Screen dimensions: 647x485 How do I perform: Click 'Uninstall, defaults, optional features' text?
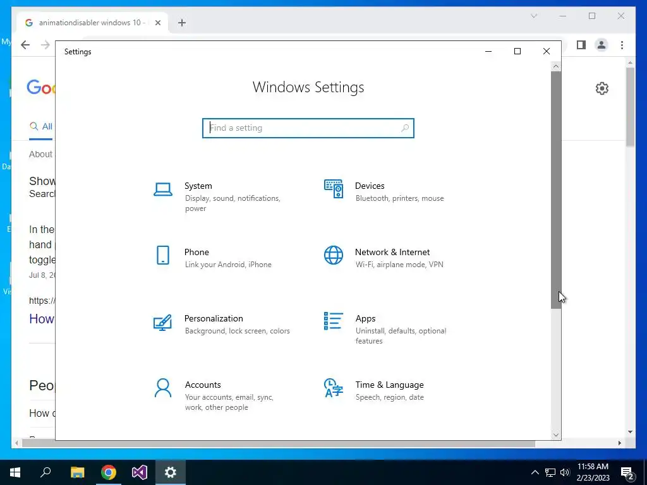pos(401,336)
